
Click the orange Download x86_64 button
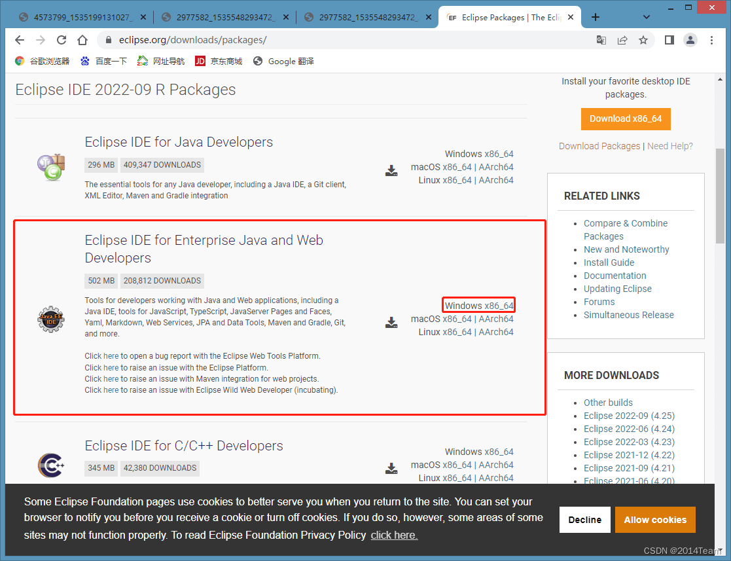[626, 118]
